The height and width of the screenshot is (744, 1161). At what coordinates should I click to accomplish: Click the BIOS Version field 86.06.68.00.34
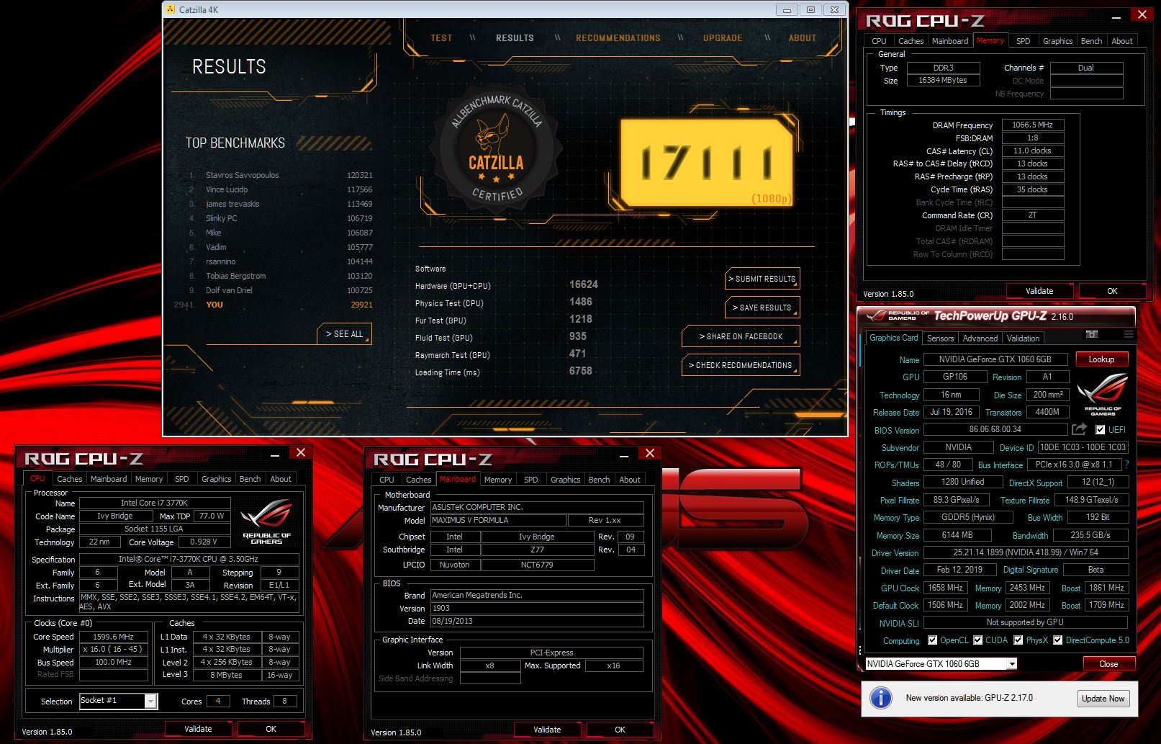(x=995, y=429)
